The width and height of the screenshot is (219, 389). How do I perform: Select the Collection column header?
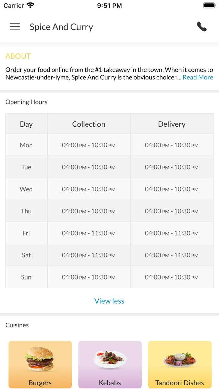[89, 124]
